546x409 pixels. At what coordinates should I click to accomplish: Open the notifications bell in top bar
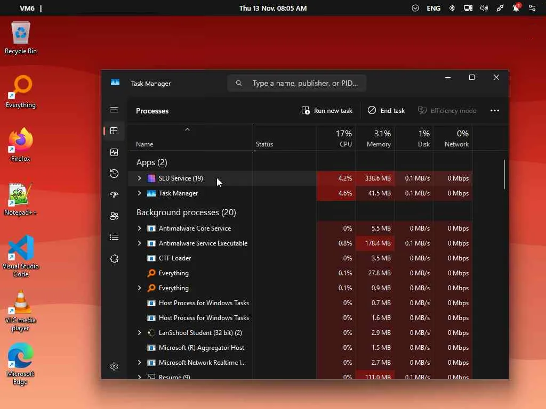coord(516,7)
